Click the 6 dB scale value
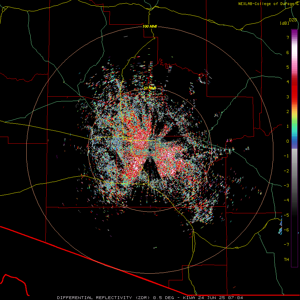300x300 pixels. pyautogui.click(x=288, y=52)
